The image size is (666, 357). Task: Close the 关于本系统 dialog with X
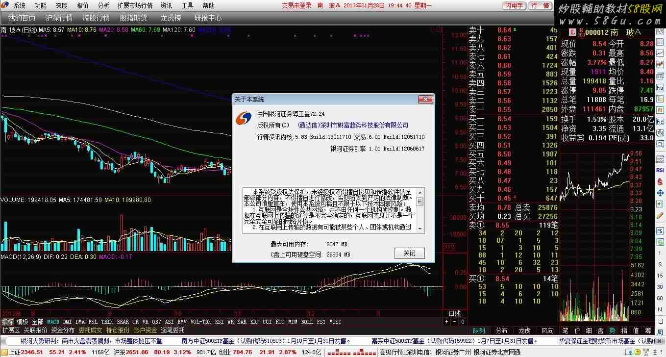click(x=425, y=99)
